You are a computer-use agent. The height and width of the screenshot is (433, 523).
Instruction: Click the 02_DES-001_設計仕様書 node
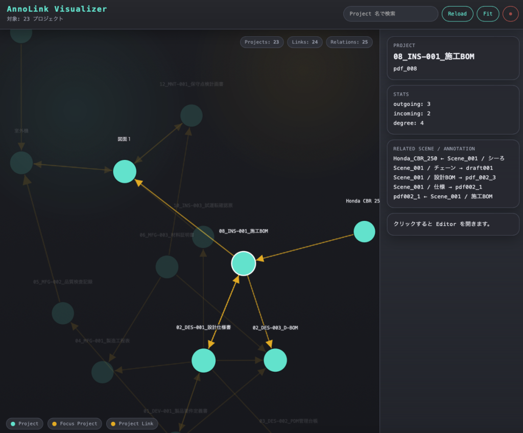(x=203, y=360)
